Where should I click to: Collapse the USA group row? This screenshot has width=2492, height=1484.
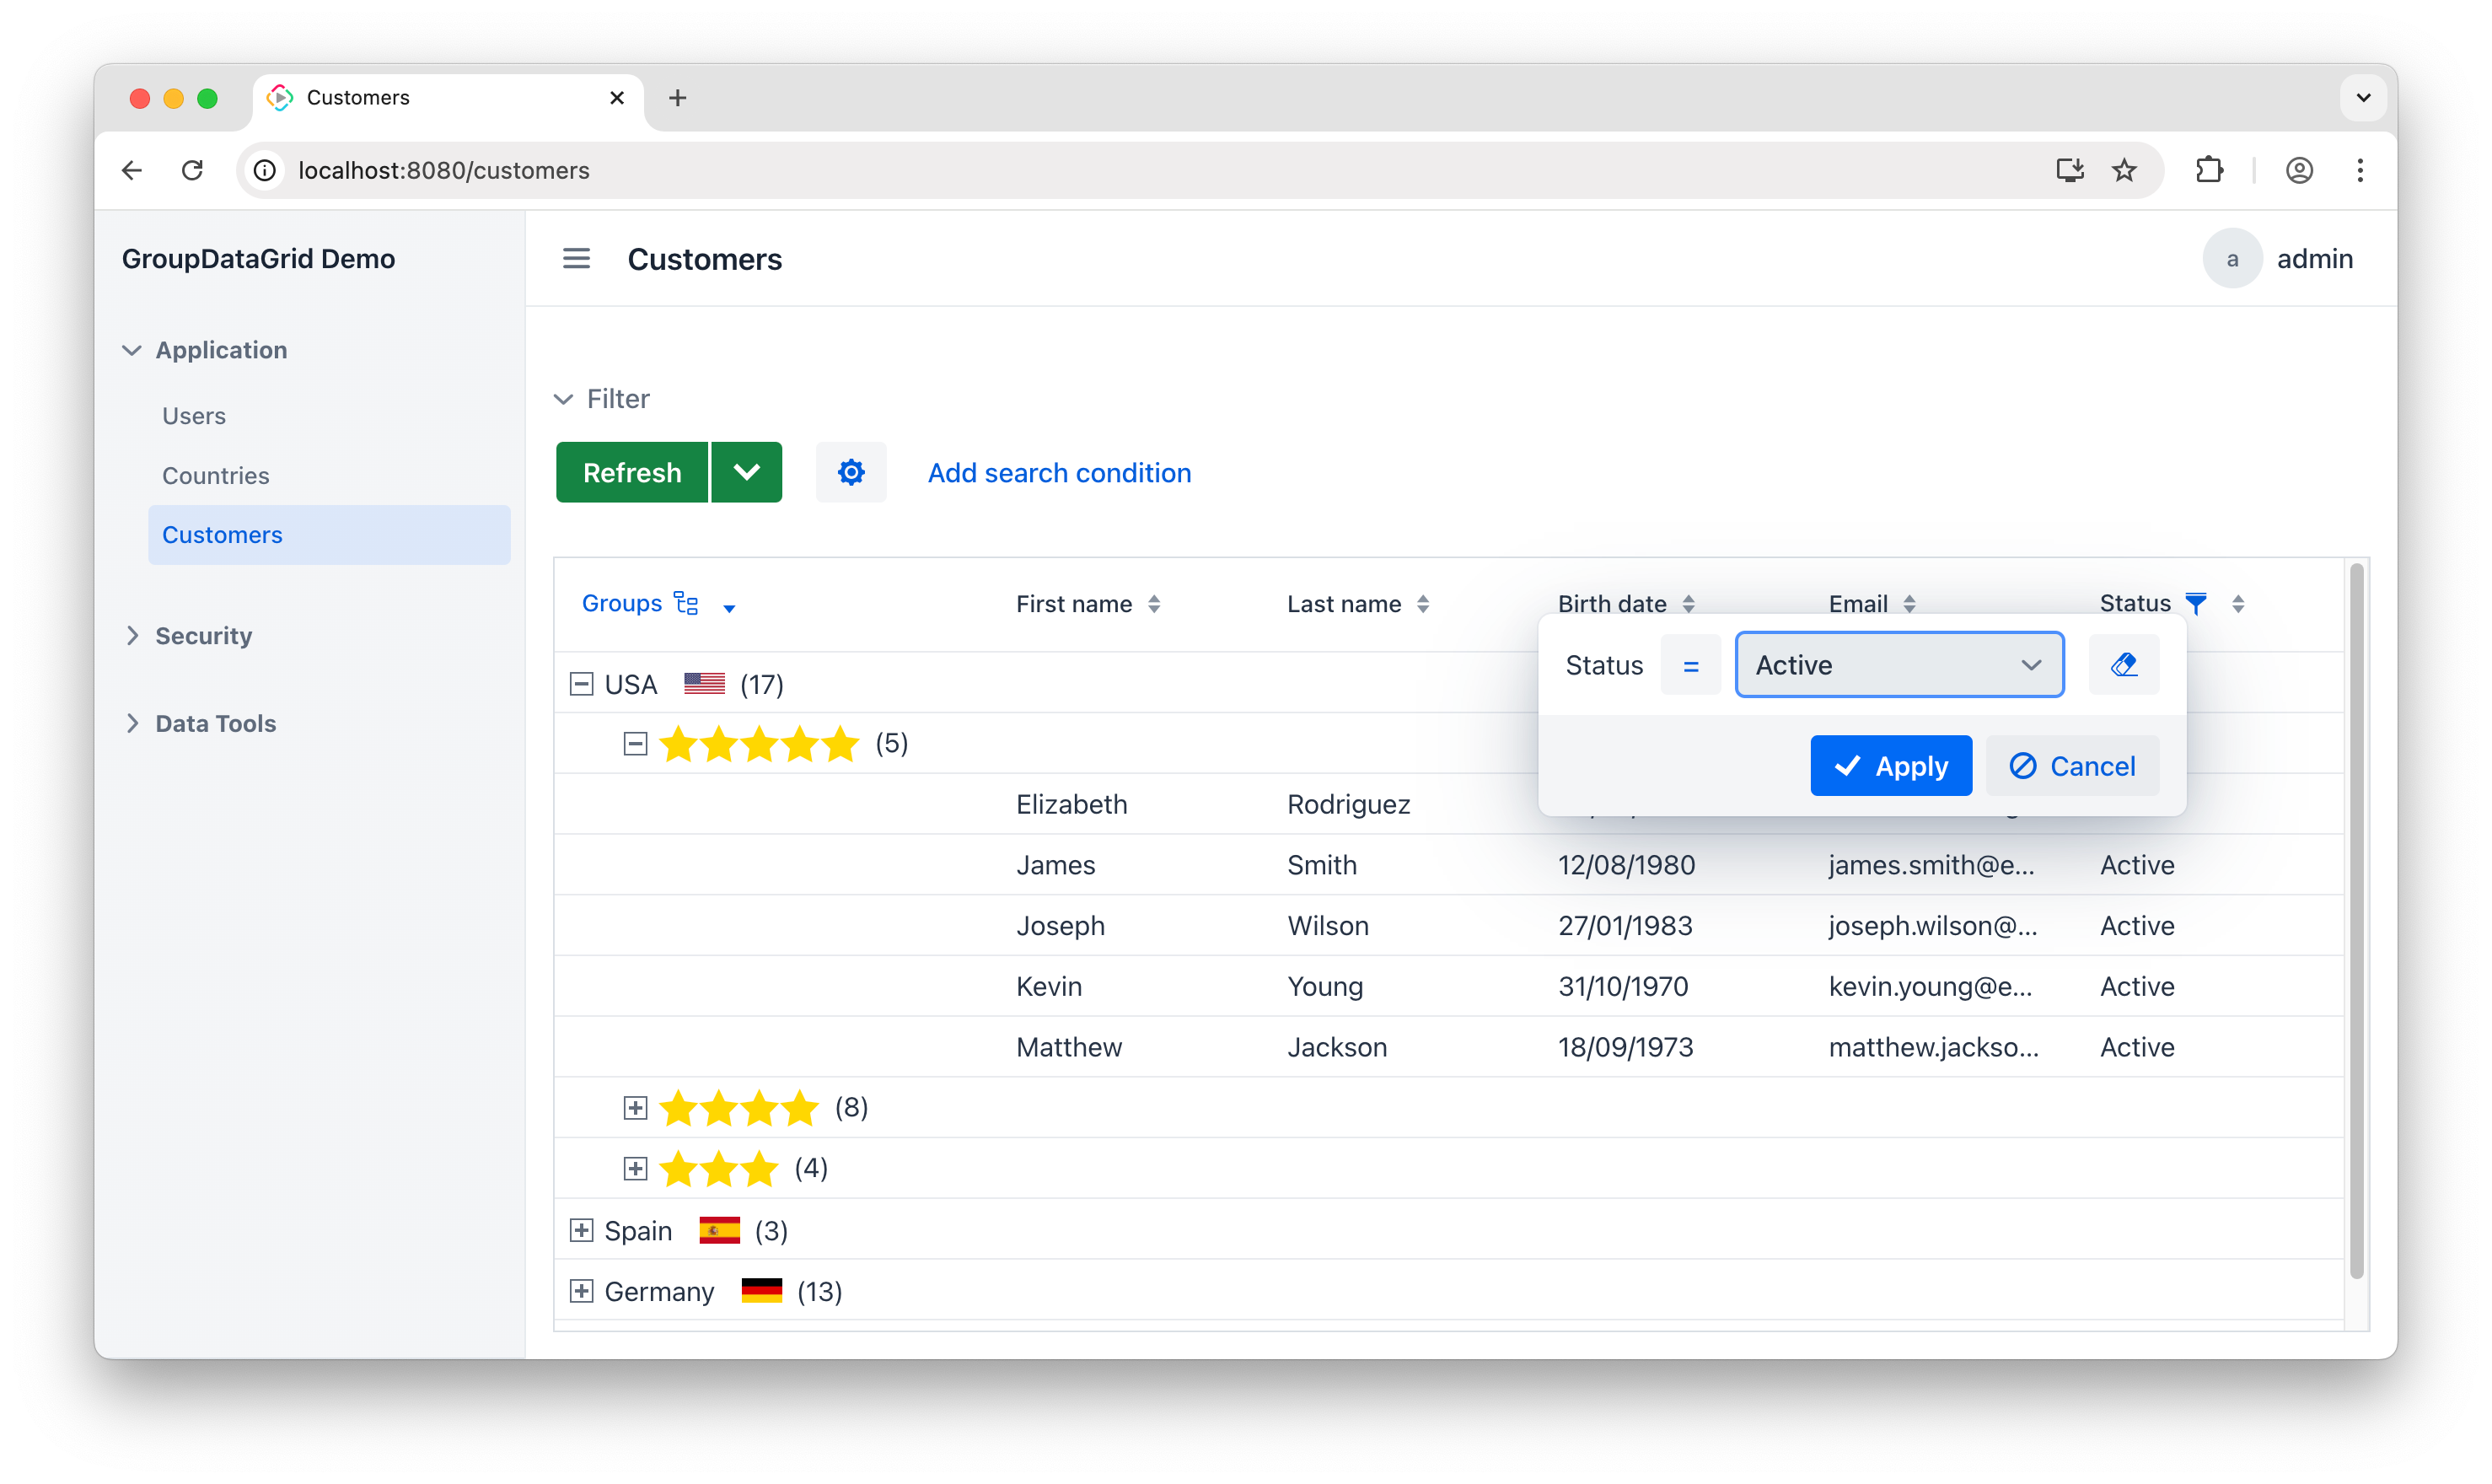(581, 684)
